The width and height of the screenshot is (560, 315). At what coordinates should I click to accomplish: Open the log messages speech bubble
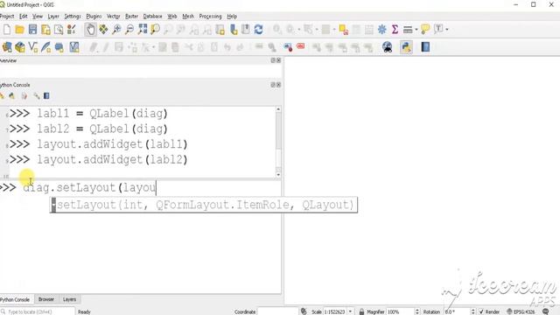pyautogui.click(x=545, y=311)
